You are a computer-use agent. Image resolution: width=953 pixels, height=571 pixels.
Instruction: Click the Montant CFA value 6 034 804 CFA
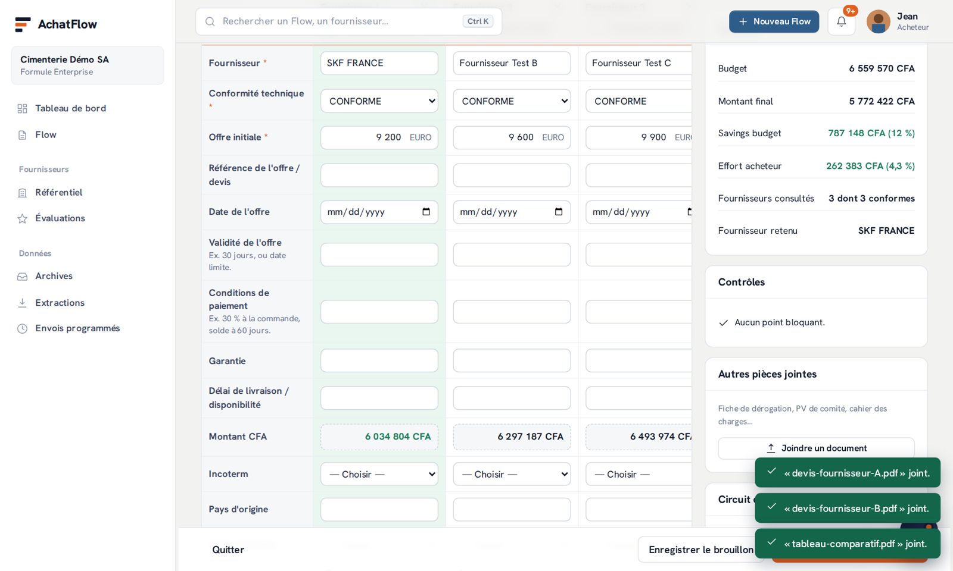coord(398,437)
